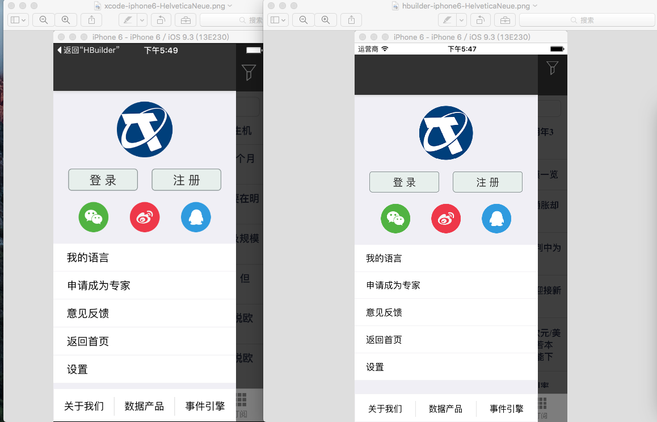
Task: Tap the logo avatar in left simulator
Action: [145, 129]
